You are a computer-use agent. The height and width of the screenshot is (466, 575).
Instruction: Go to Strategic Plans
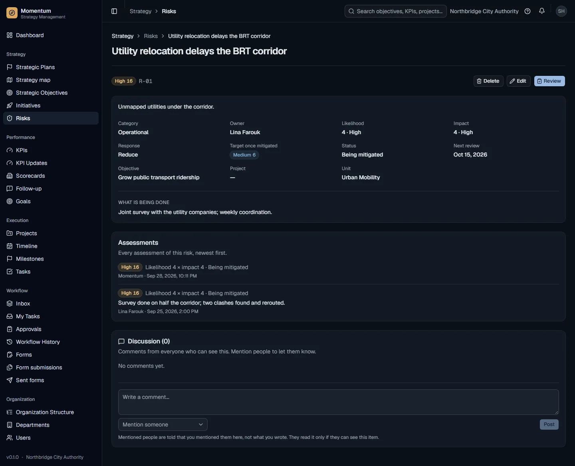point(51,67)
